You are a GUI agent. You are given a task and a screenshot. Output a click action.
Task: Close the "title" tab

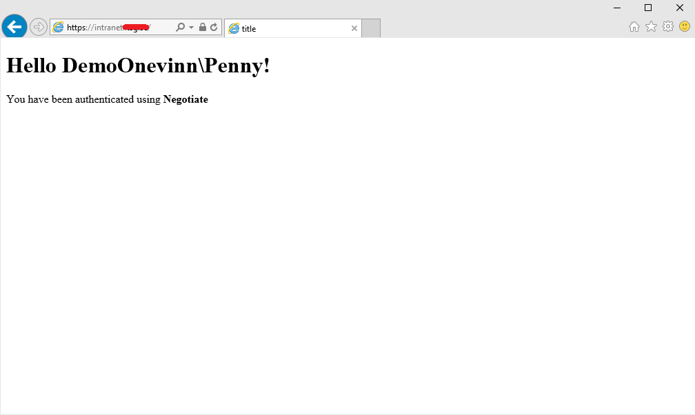354,28
